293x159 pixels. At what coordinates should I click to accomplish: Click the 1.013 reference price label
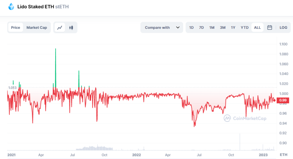[x=12, y=88]
